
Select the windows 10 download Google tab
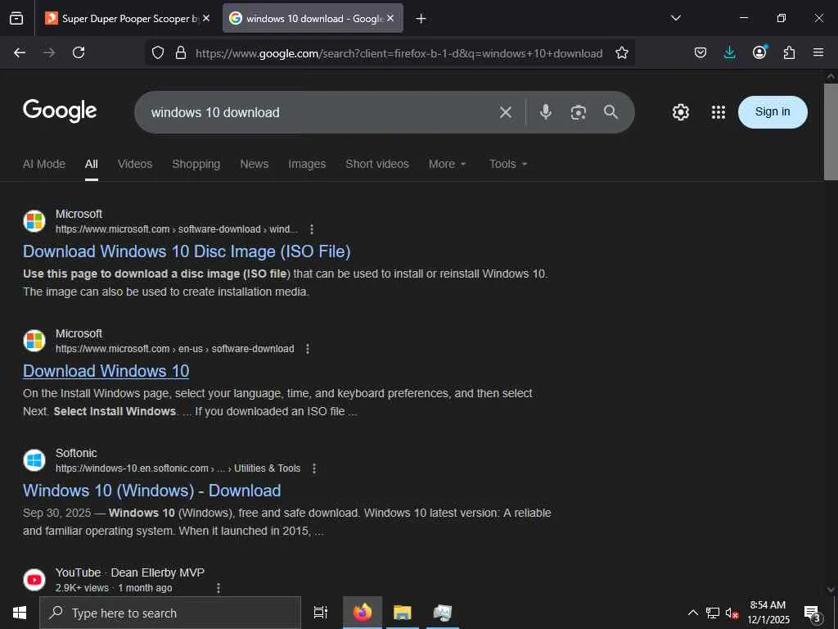click(x=313, y=18)
